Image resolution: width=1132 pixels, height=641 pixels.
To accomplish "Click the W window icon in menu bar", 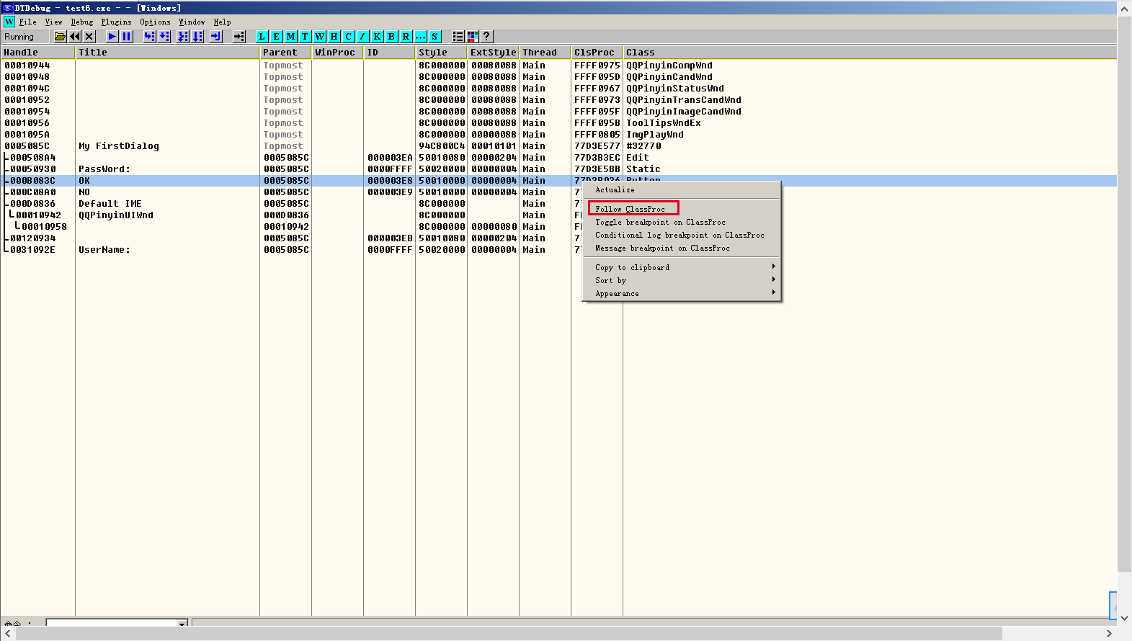I will (x=9, y=22).
